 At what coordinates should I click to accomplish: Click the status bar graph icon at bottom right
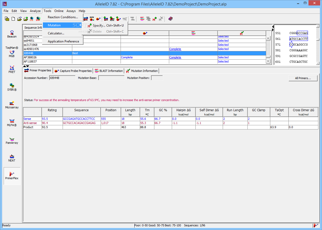pyautogui.click(x=316, y=225)
